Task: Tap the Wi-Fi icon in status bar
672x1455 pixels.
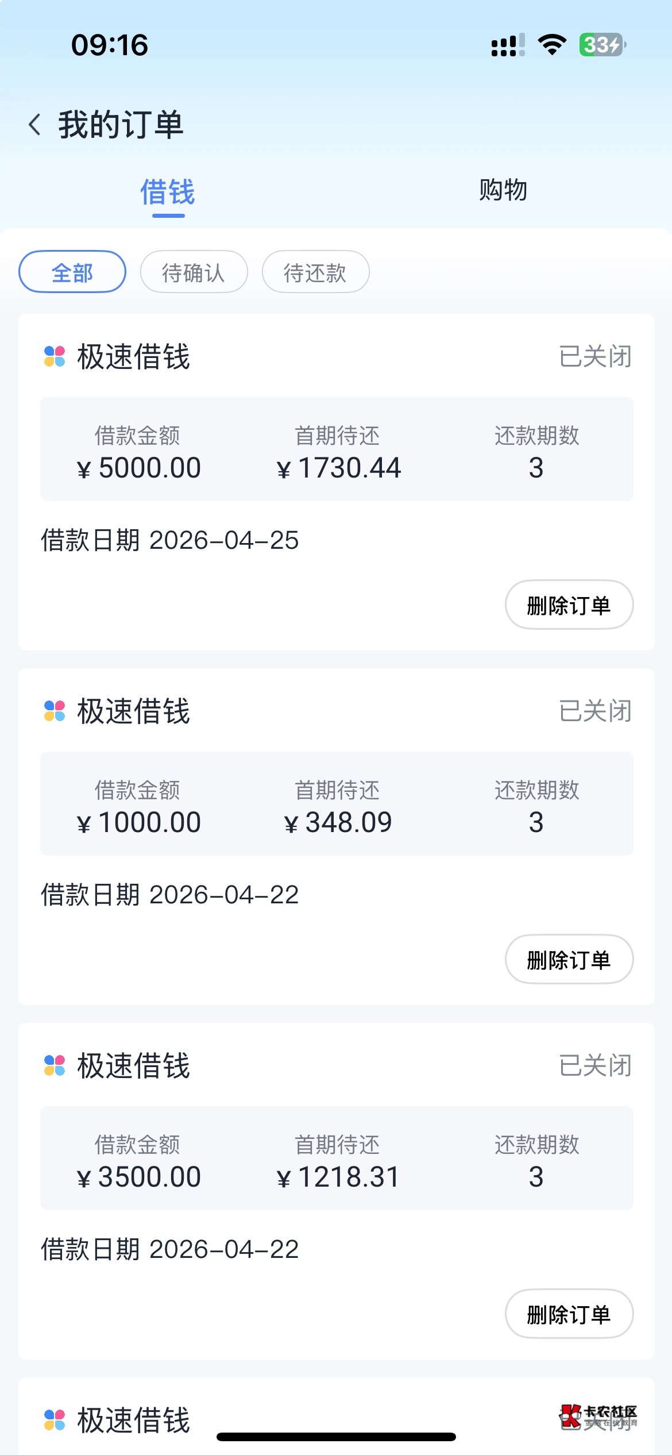Action: [x=551, y=45]
